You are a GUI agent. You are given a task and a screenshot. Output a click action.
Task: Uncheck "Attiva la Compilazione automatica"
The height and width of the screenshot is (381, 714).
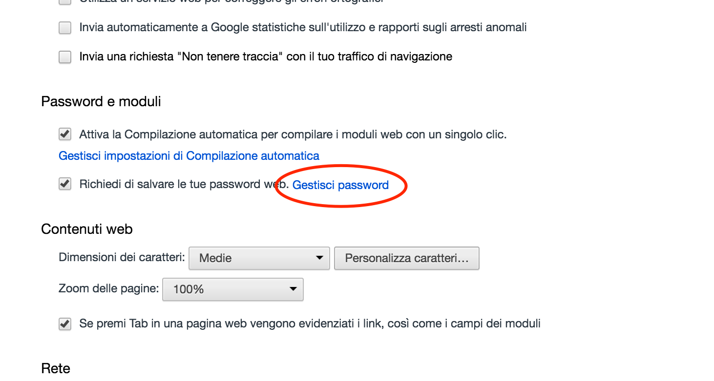[x=64, y=134]
